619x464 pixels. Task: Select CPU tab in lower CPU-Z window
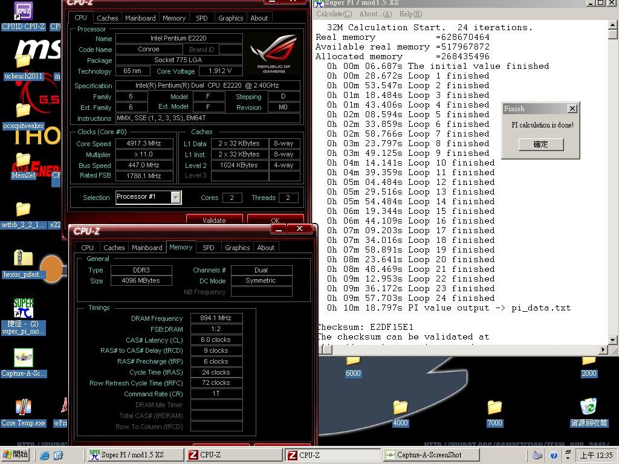click(x=87, y=248)
